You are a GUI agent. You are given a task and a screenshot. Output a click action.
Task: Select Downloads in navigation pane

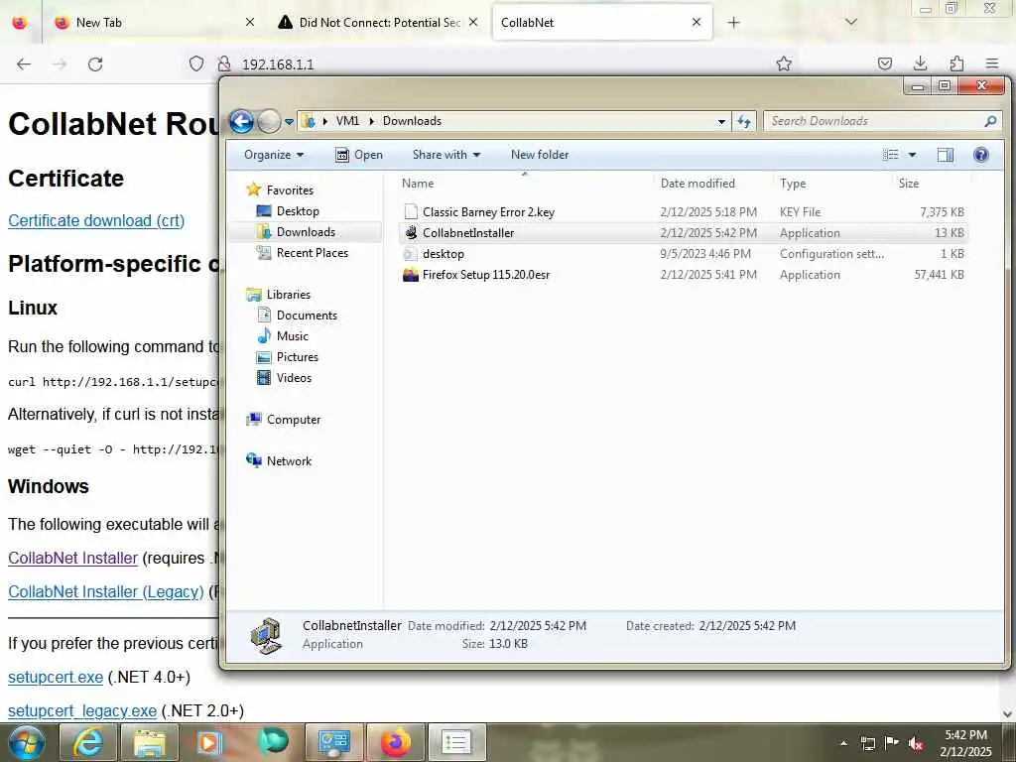306,232
